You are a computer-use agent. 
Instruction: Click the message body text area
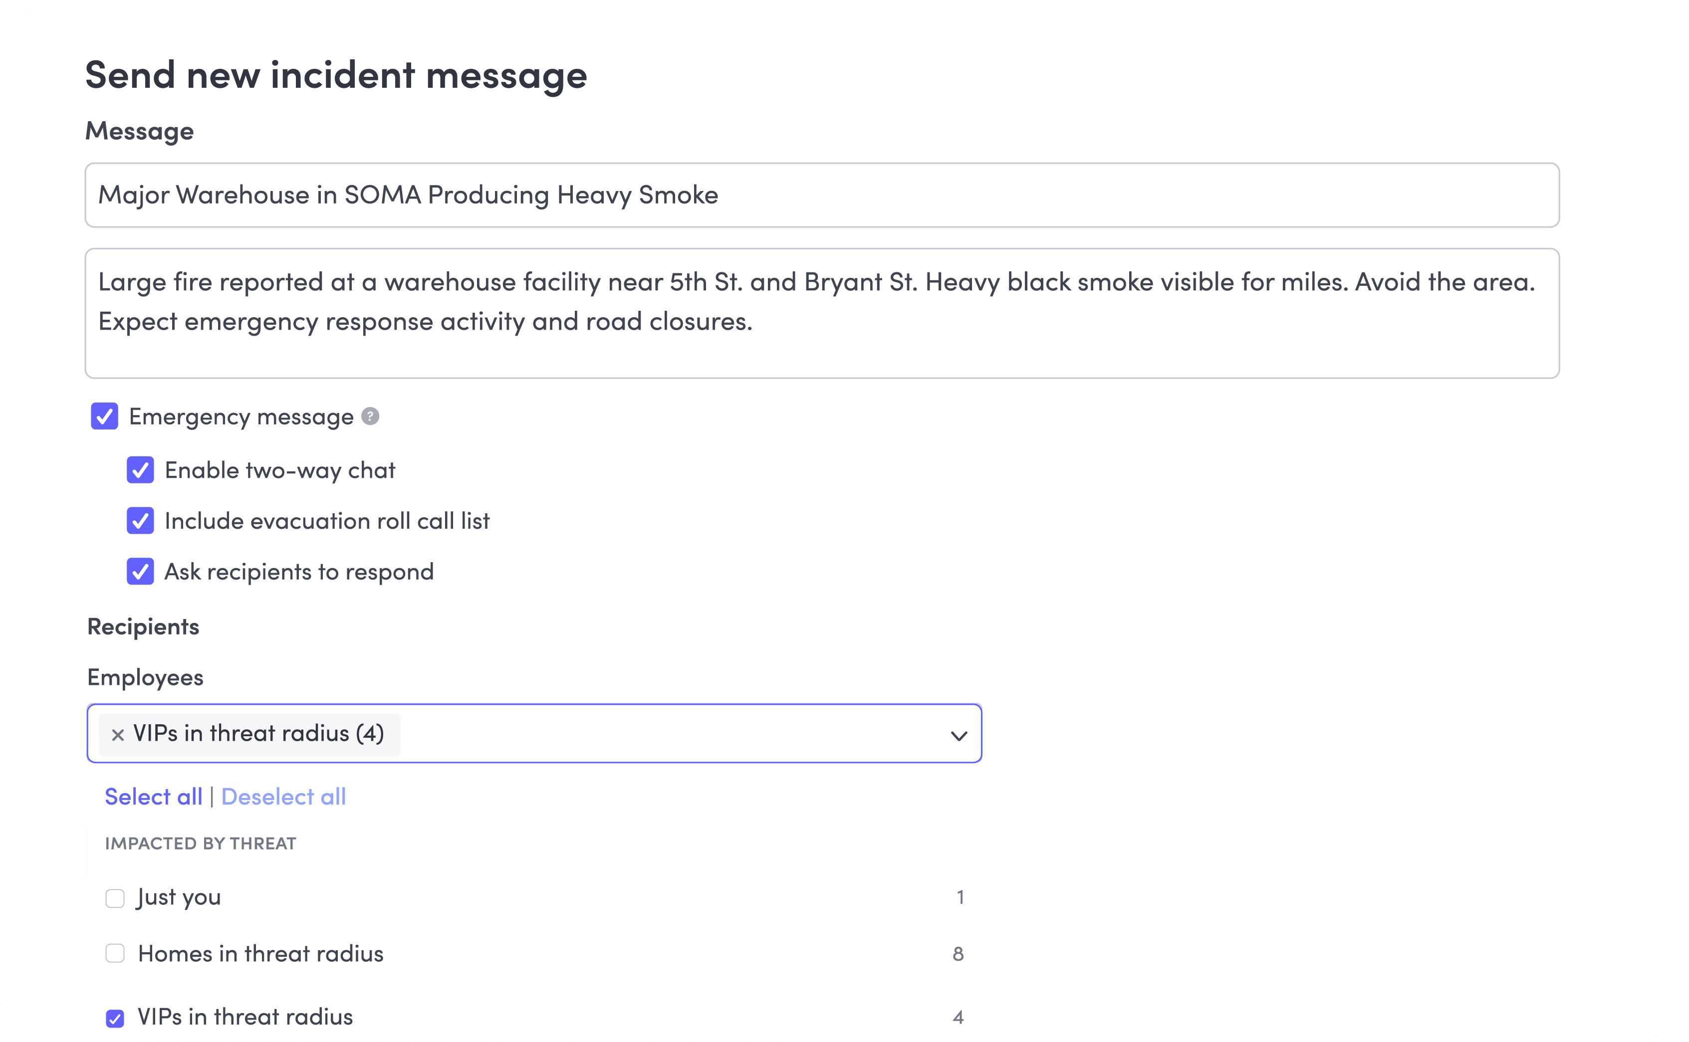pos(822,314)
